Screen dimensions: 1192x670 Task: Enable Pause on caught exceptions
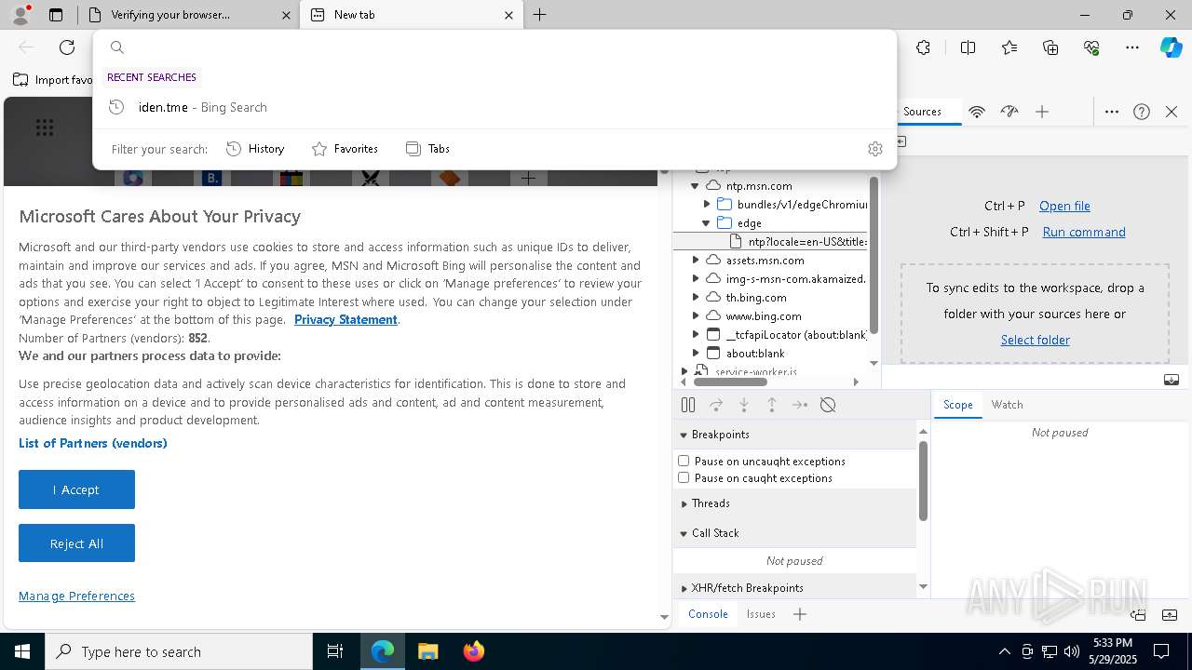pos(684,477)
